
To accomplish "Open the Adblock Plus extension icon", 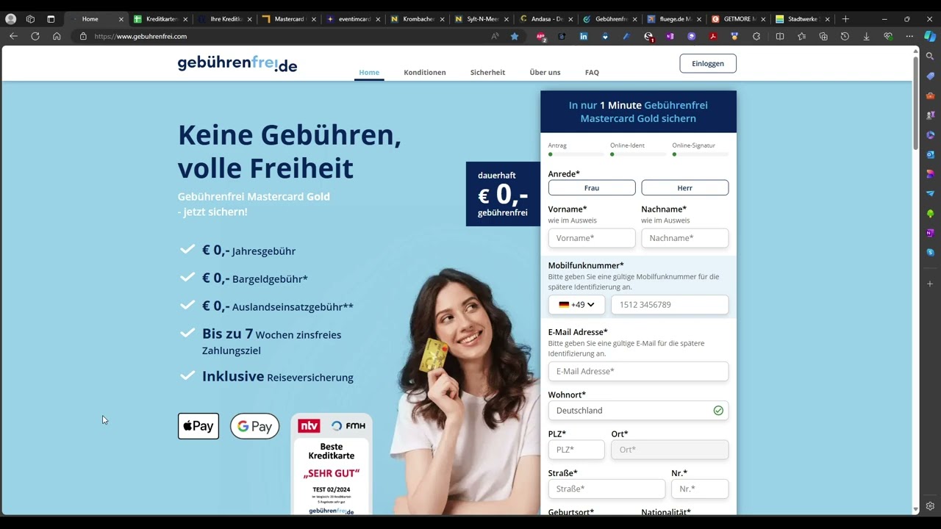I will pos(541,36).
